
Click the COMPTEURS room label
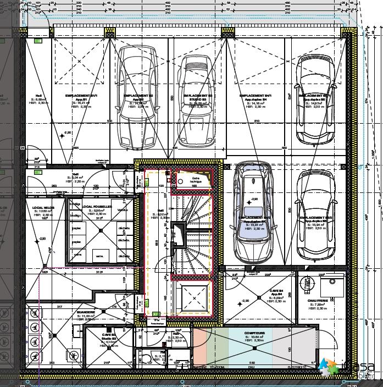254,333
